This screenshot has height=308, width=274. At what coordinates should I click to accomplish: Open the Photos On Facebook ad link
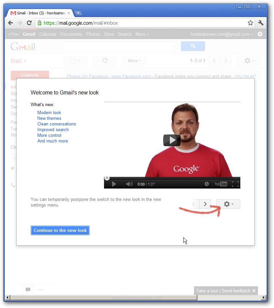pyautogui.click(x=87, y=76)
